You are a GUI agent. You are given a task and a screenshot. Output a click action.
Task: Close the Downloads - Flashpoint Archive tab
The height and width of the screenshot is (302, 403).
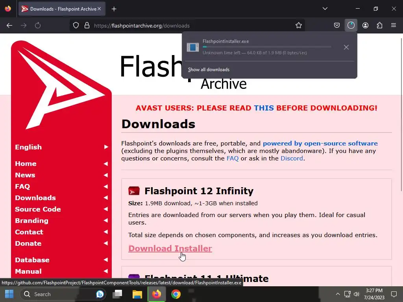point(99,9)
